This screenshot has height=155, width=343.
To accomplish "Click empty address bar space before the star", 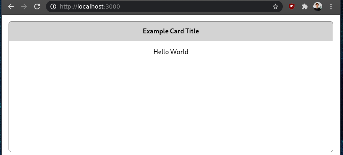I will (x=194, y=7).
